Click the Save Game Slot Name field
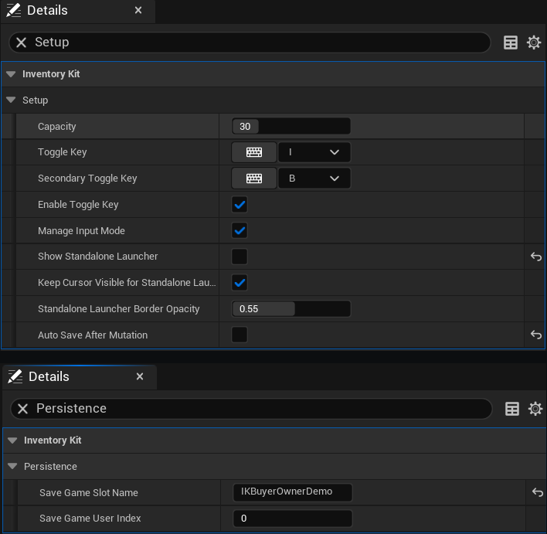The height and width of the screenshot is (534, 547). (292, 492)
